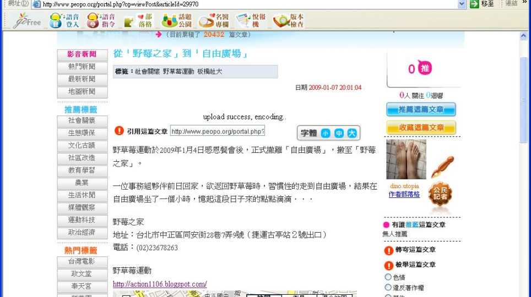Open the action1106.blogspot.com link
The image size is (531, 297).
[x=160, y=284]
